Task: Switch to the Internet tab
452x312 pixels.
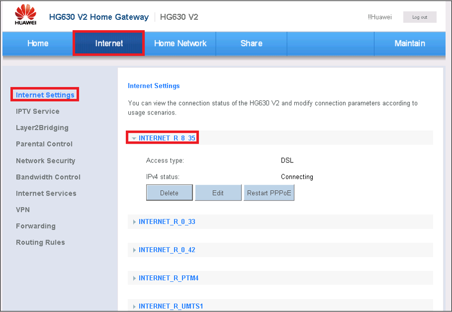Action: (x=109, y=44)
